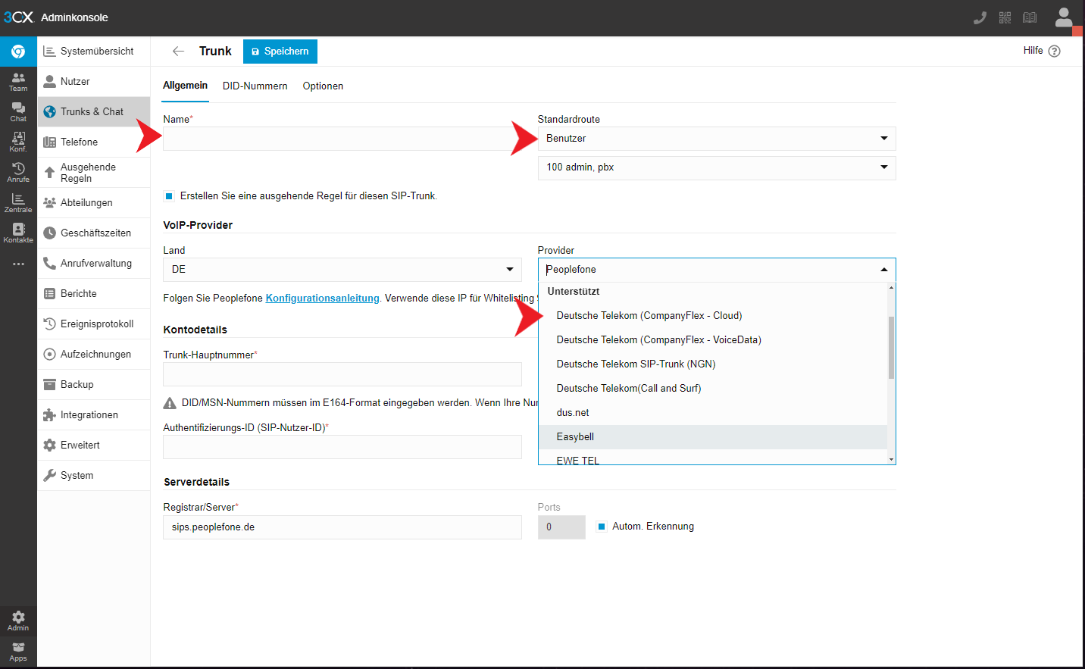Screen dimensions: 1085x669
Task: Click the trunk Name input field
Action: coord(342,139)
